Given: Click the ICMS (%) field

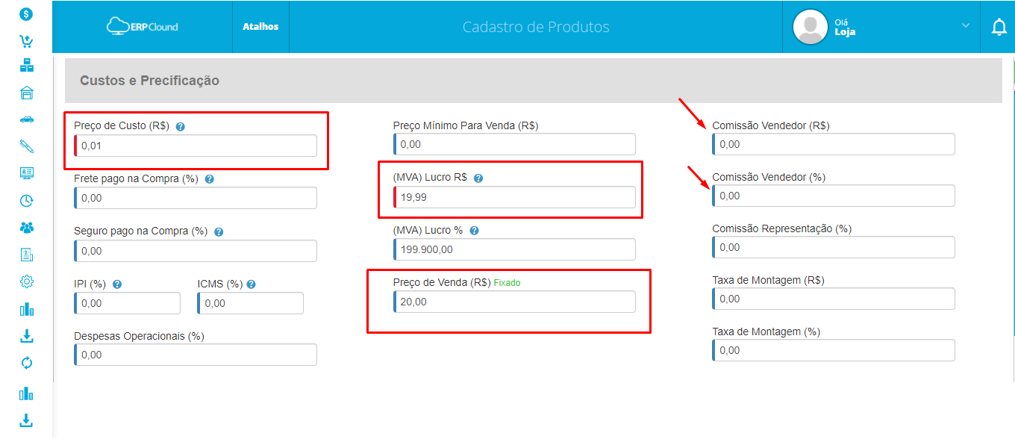Looking at the screenshot, I should [251, 303].
